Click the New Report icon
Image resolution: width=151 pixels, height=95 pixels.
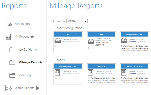tap(9, 24)
